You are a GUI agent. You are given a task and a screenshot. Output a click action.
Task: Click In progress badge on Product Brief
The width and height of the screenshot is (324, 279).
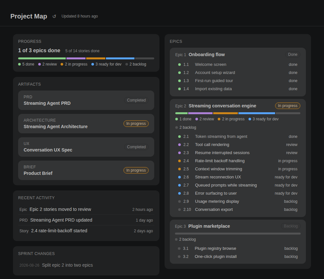136,170
